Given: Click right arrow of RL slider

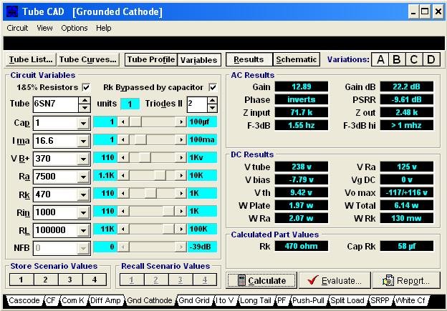Looking at the screenshot, I should pos(181,229).
